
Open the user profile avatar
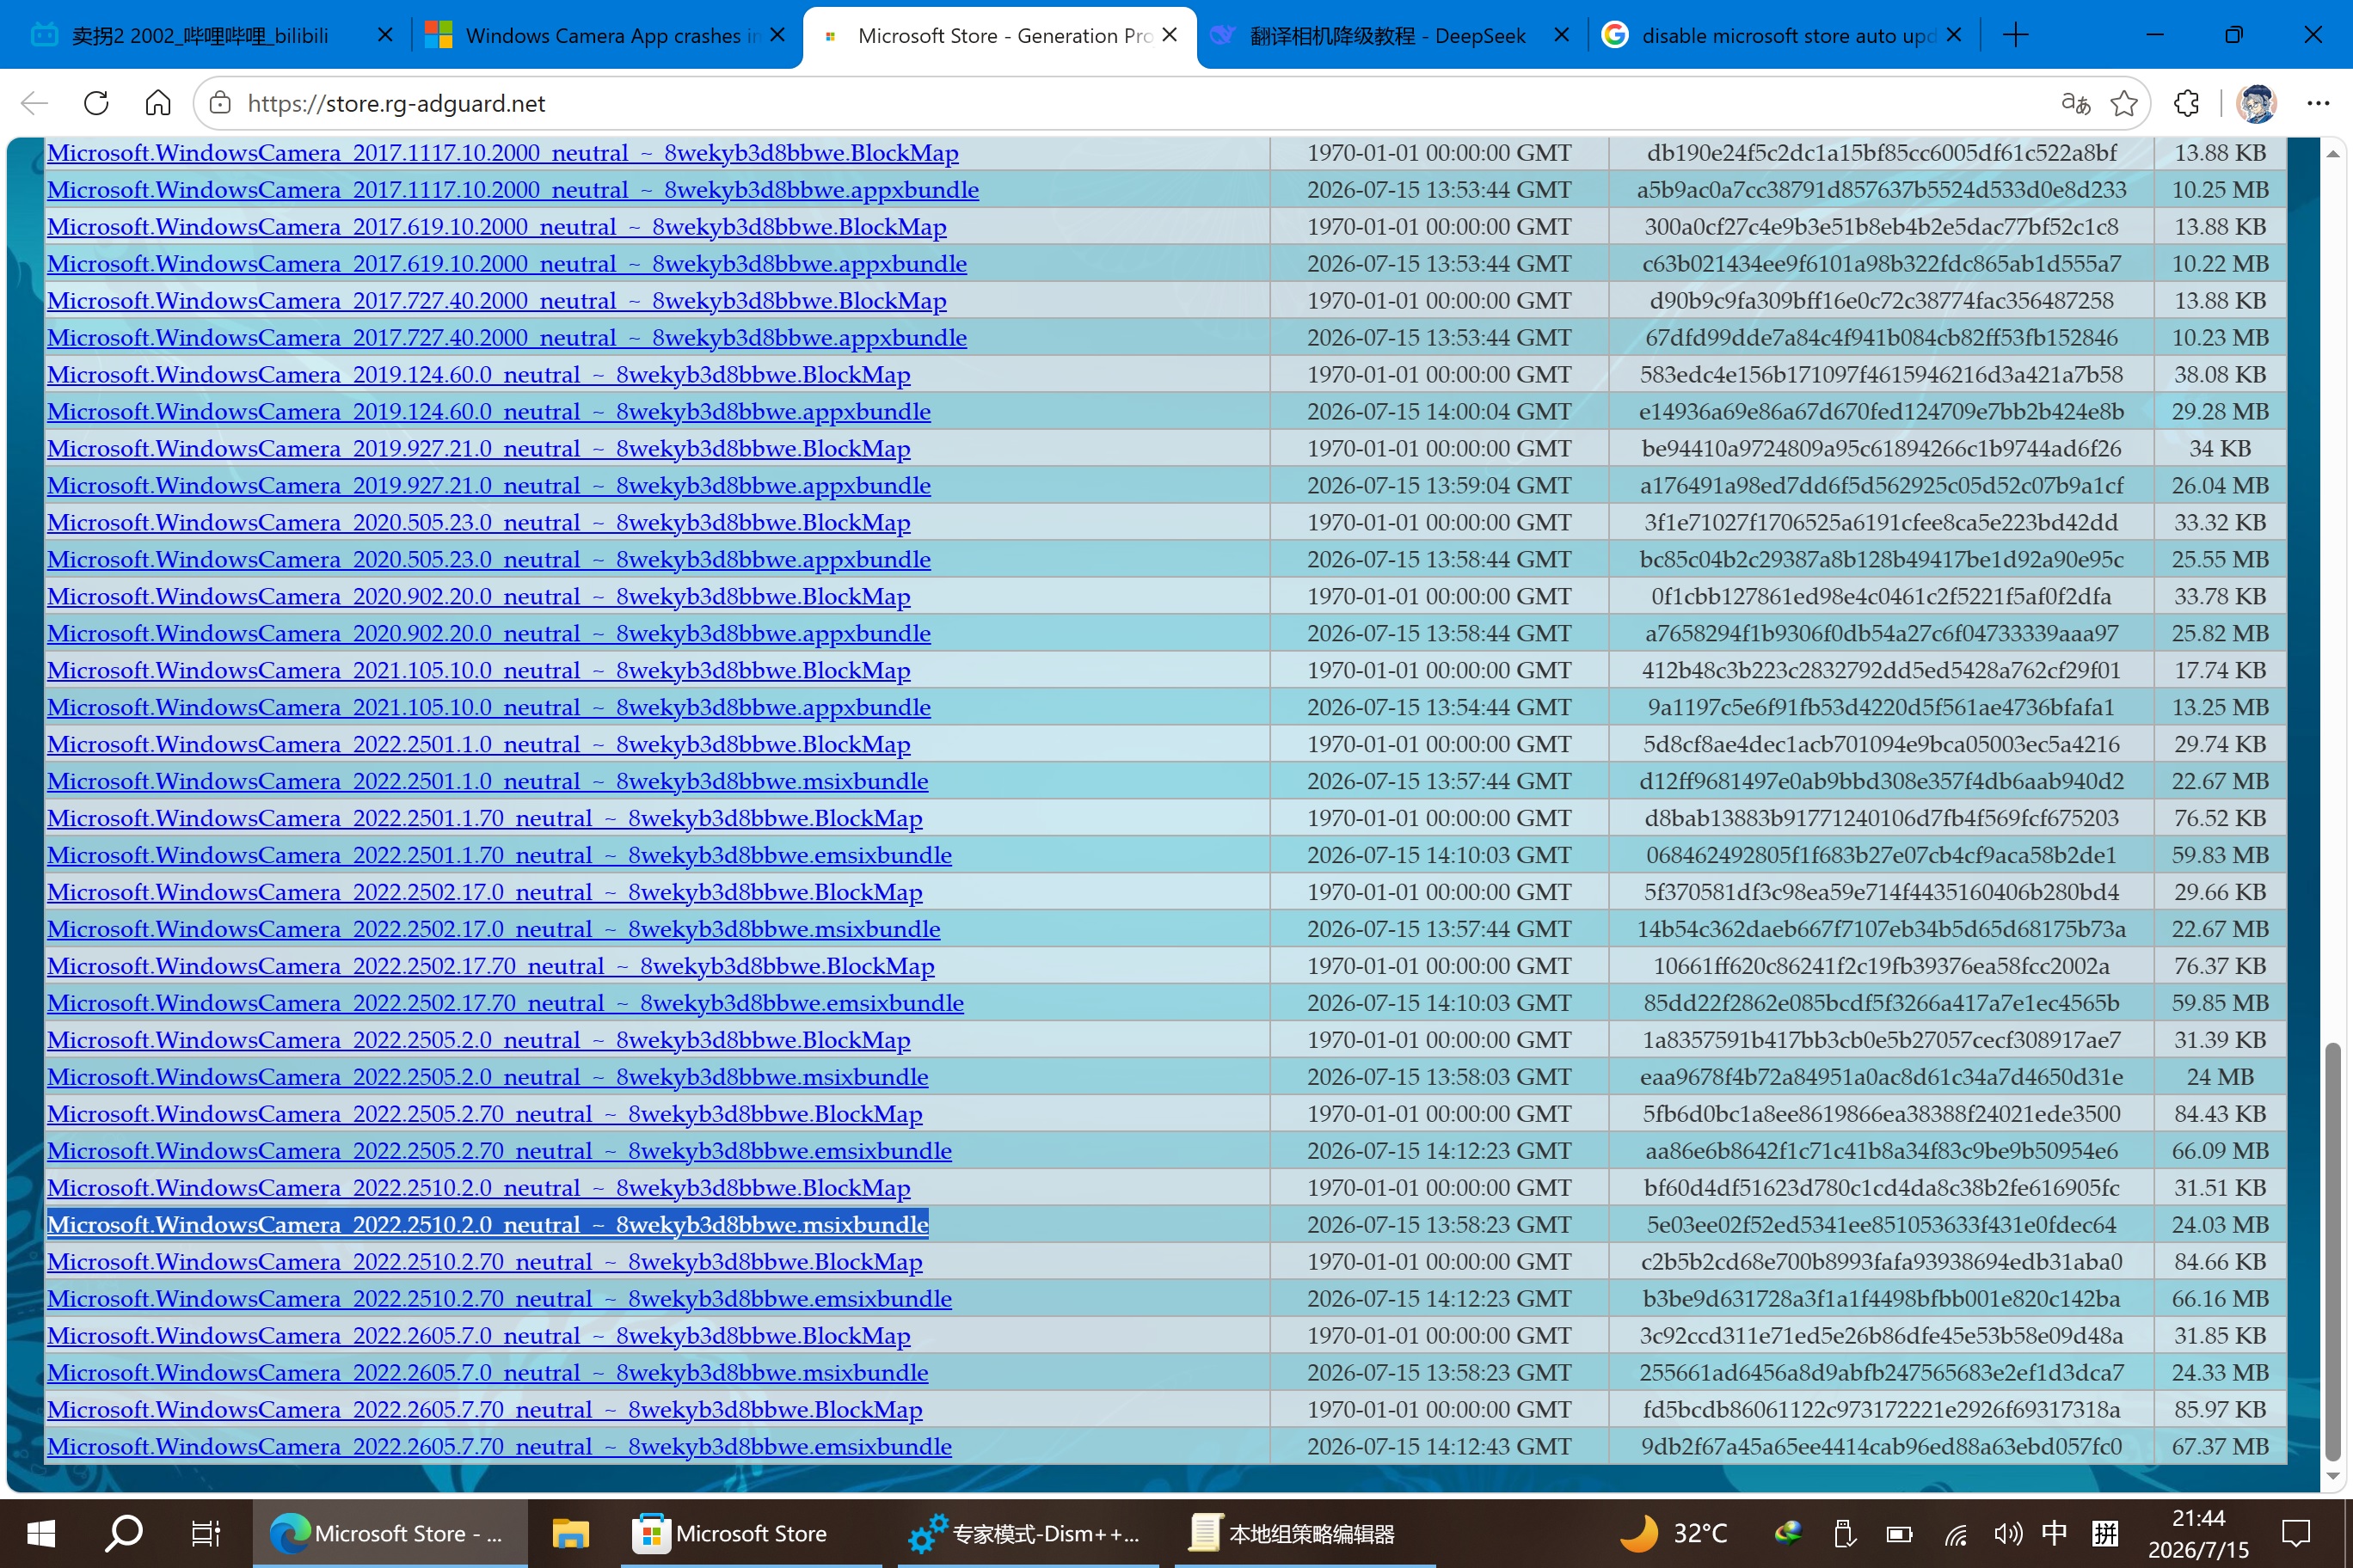pyautogui.click(x=2256, y=103)
